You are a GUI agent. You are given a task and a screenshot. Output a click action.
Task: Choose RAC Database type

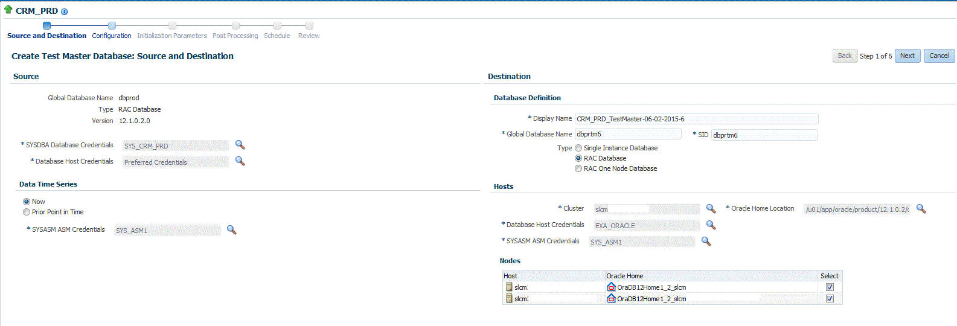(x=578, y=158)
